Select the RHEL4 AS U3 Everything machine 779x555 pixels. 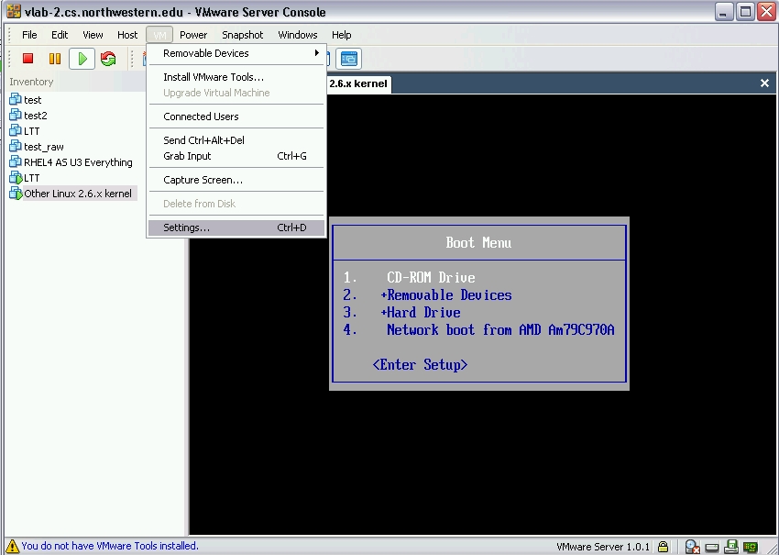pyautogui.click(x=71, y=162)
